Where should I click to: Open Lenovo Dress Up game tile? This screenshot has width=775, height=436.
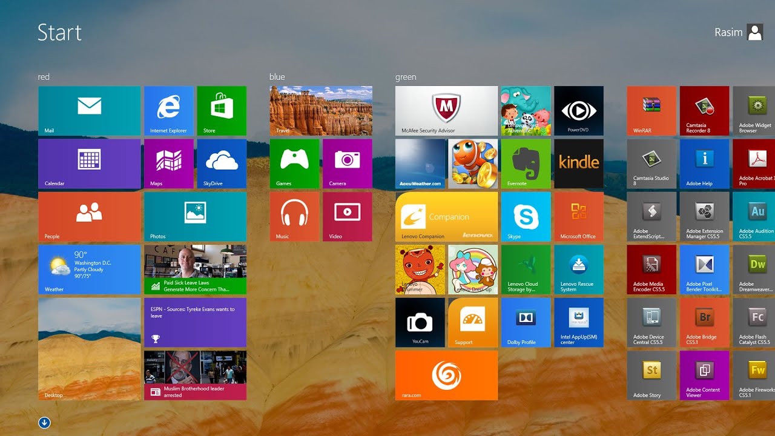click(x=473, y=269)
